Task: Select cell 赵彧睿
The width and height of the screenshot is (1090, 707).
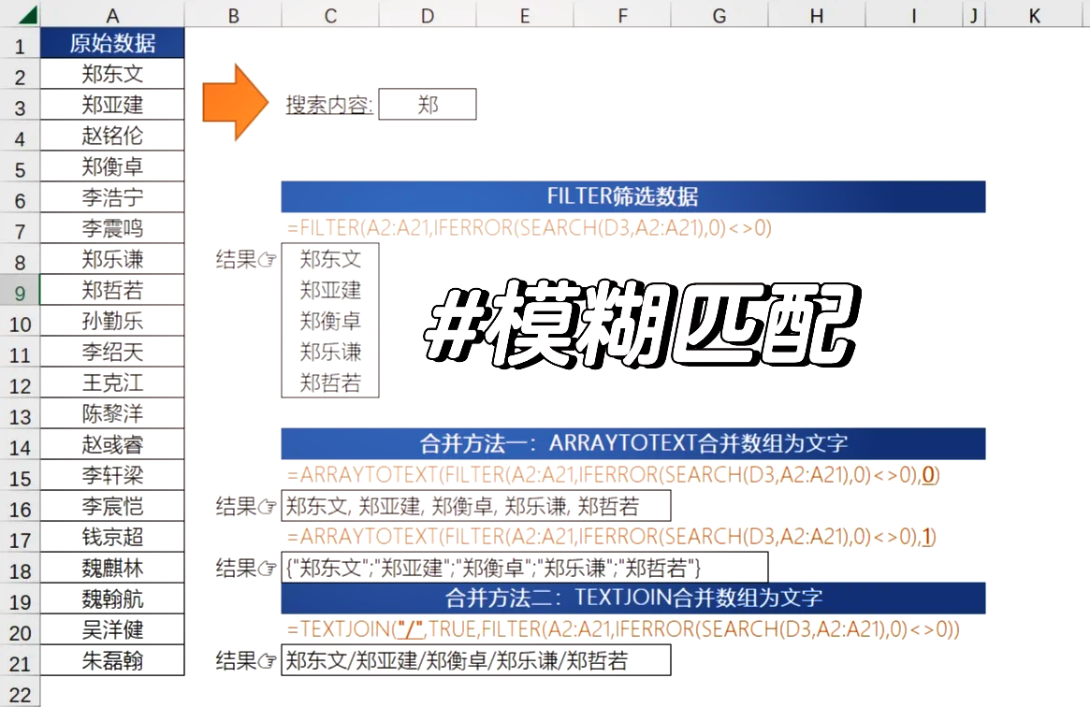Action: pyautogui.click(x=112, y=444)
